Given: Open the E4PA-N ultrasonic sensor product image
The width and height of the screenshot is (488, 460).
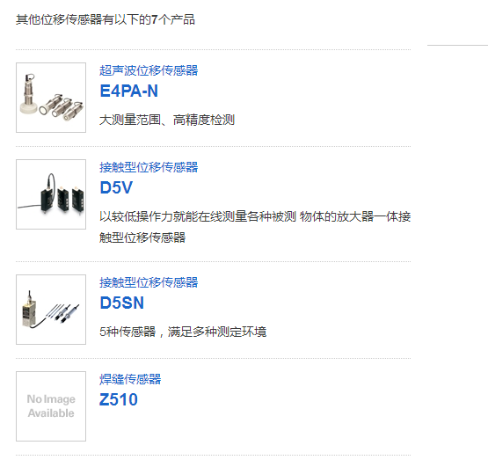Looking at the screenshot, I should [x=51, y=98].
